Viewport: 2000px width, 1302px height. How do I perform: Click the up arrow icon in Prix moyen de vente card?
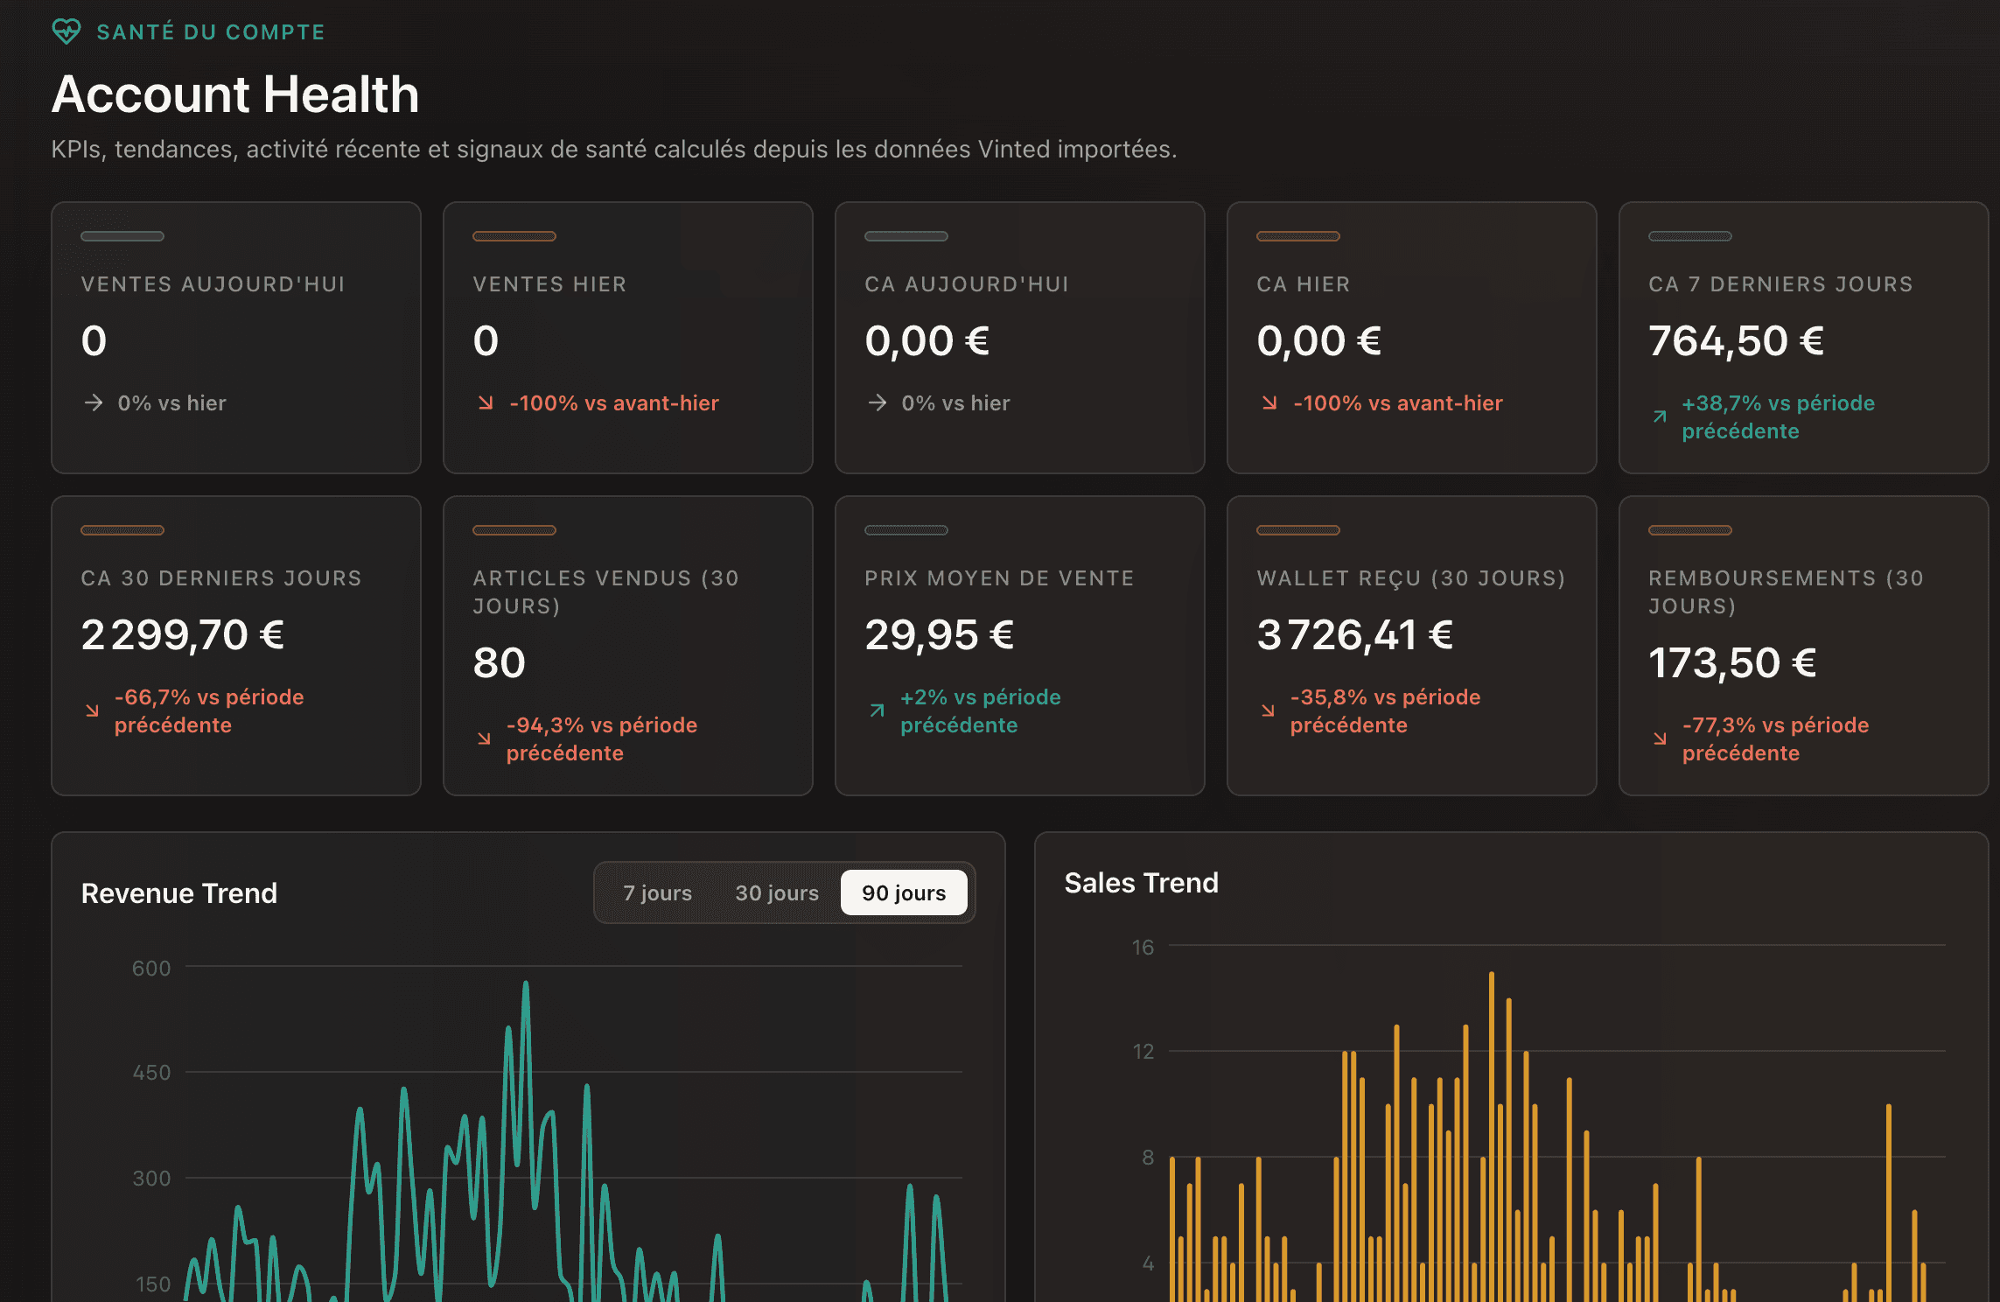coord(877,710)
